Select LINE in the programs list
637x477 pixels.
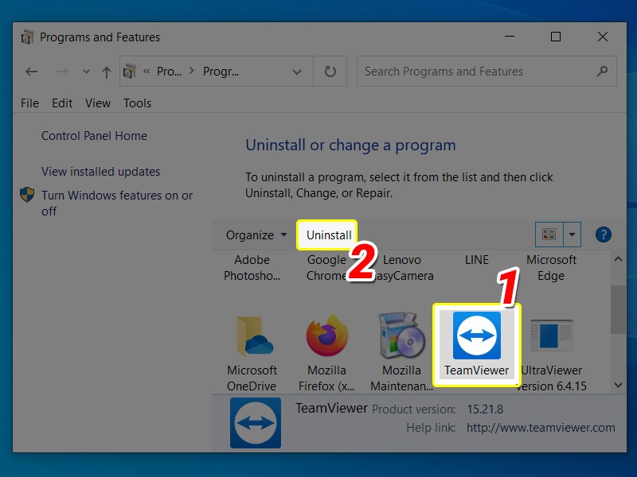pyautogui.click(x=476, y=260)
